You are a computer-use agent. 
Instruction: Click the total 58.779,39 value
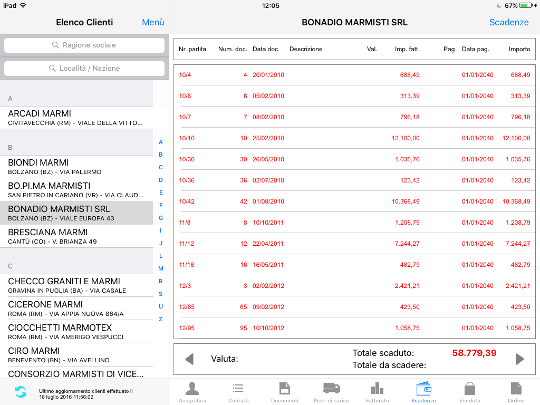click(x=474, y=353)
